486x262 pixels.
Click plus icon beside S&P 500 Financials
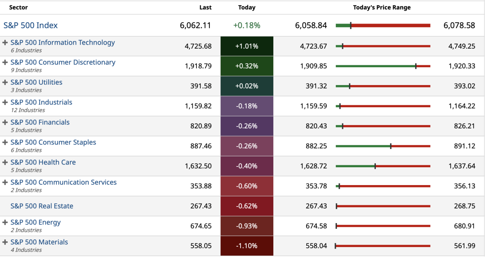[x=5, y=122]
